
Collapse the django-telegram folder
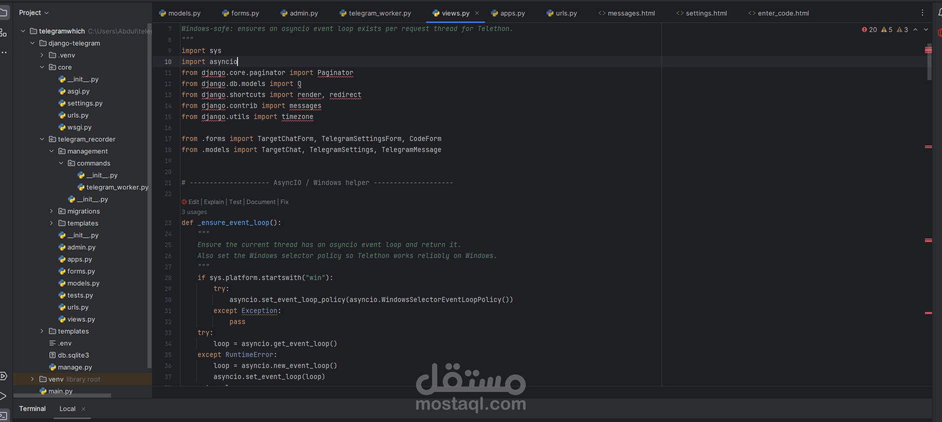click(x=32, y=43)
